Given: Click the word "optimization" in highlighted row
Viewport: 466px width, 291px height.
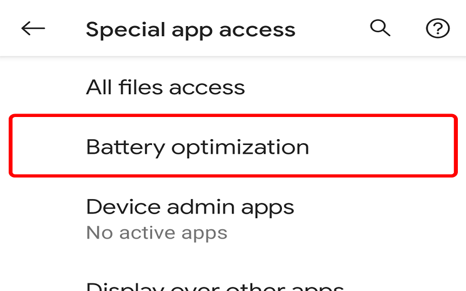Looking at the screenshot, I should tap(240, 148).
